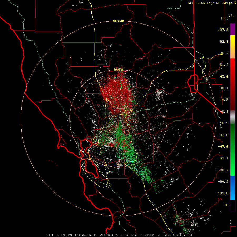Pick the purple segment of the color bar

click(x=233, y=29)
